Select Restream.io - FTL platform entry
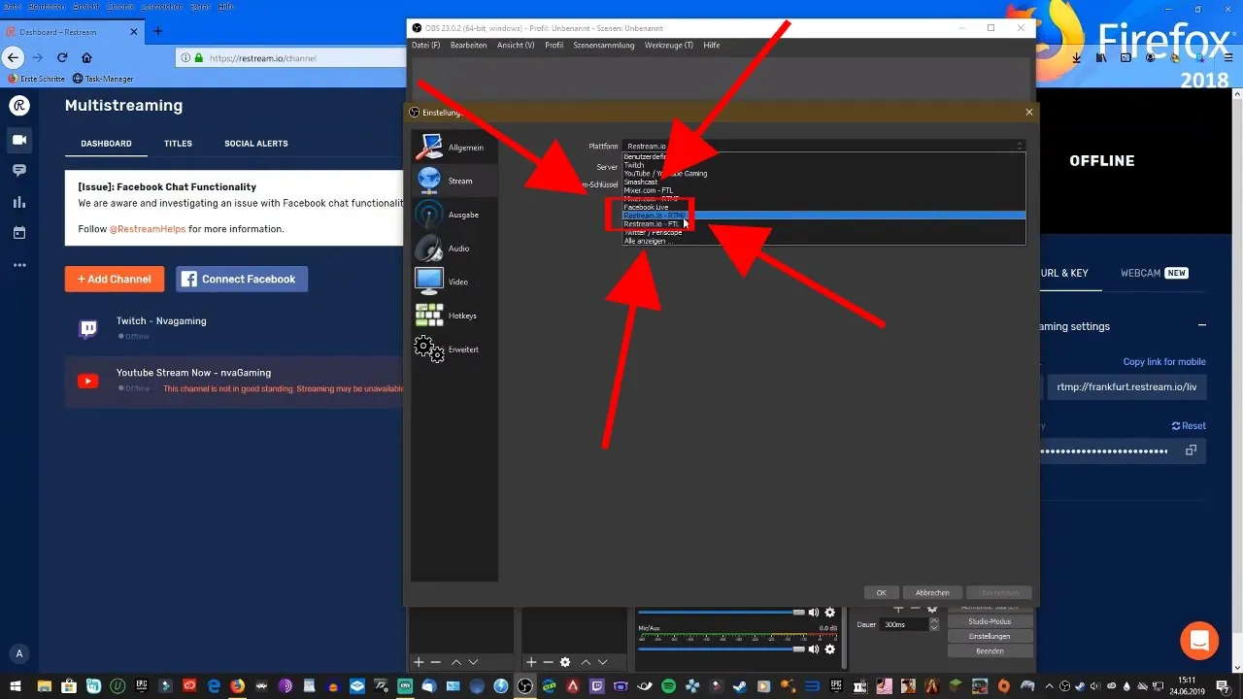This screenshot has height=699, width=1243. coord(823,223)
